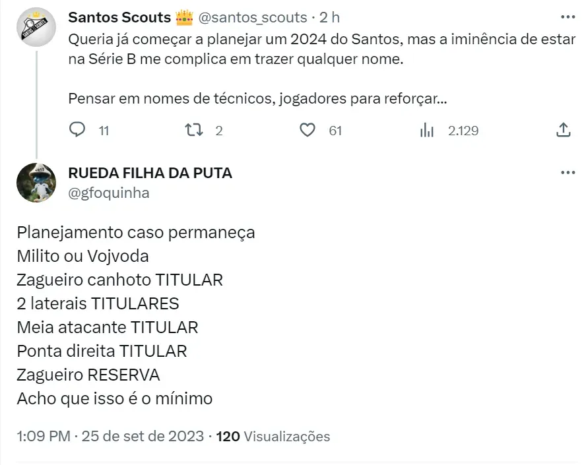
Task: Click the 61 likes count
Action: (x=335, y=131)
